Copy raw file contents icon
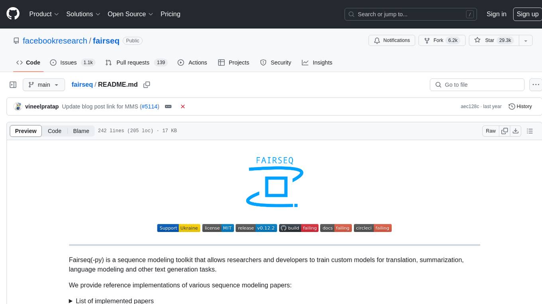Screen dimensions: 542x304 pyautogui.click(x=505, y=131)
